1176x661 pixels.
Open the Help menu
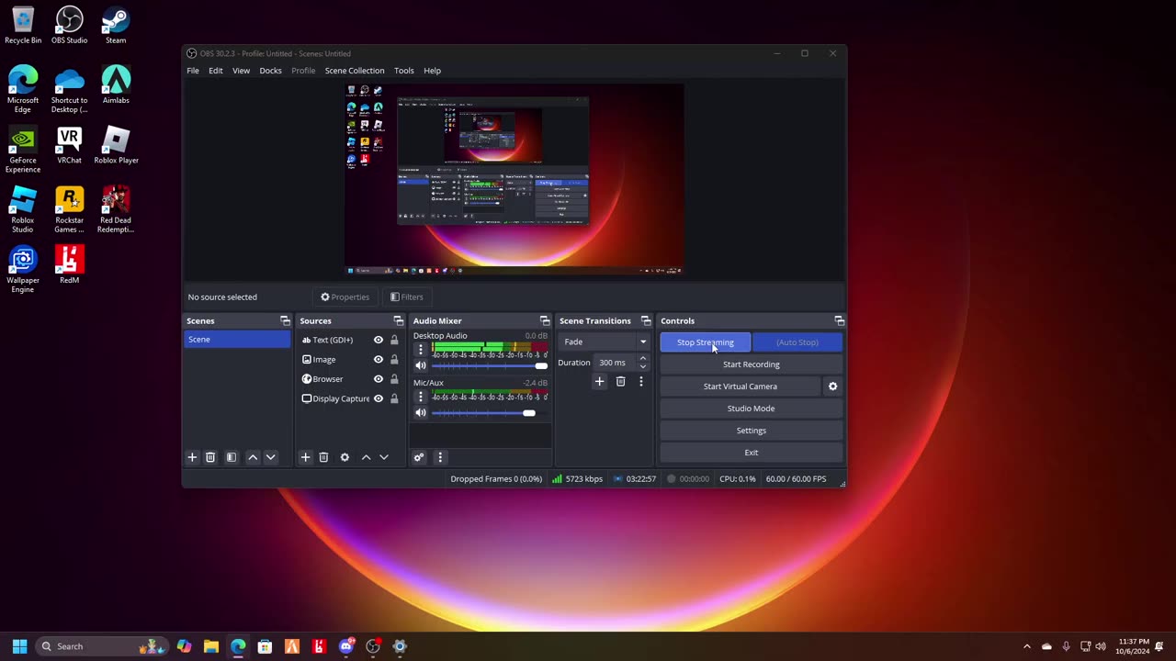pos(432,71)
